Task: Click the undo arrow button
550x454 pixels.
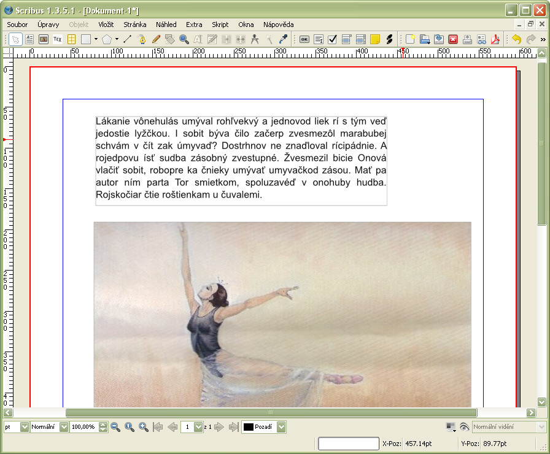Action: tap(516, 39)
